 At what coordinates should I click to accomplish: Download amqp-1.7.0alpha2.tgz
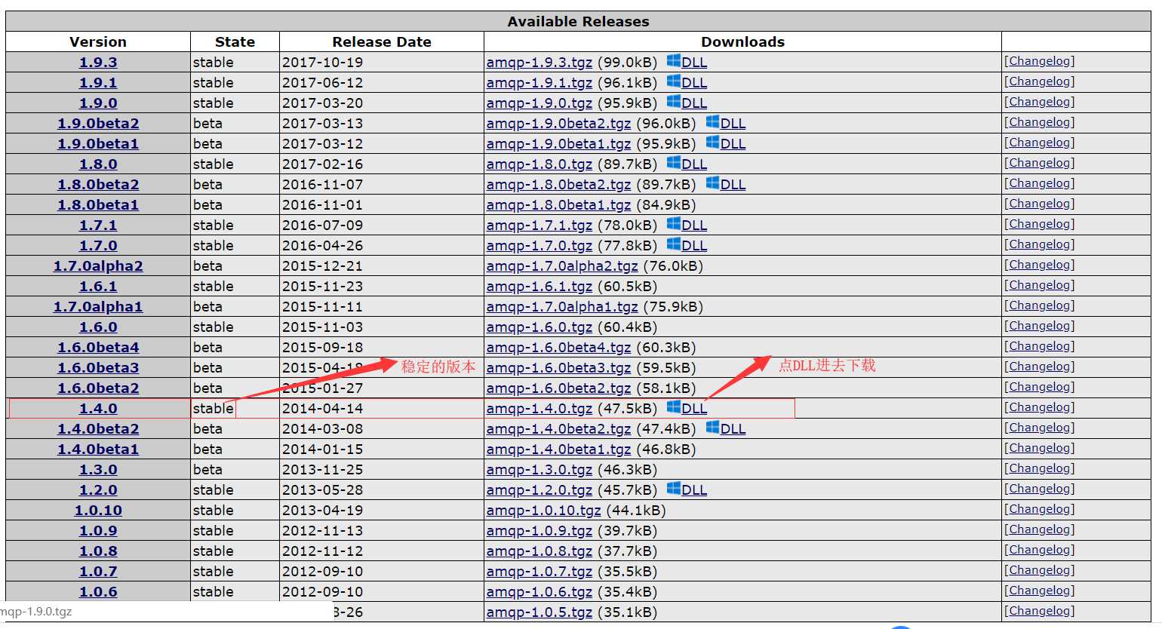pos(562,266)
